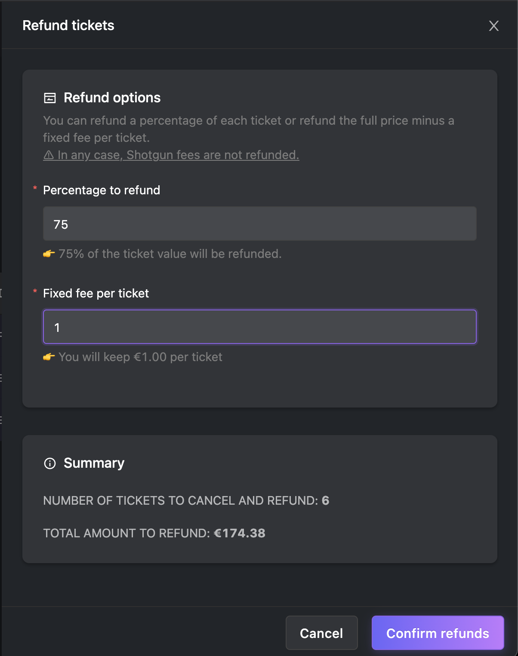Screen dimensions: 518x656
Task: Click the warning triangle before Shotgun fees
Action: click(x=49, y=155)
